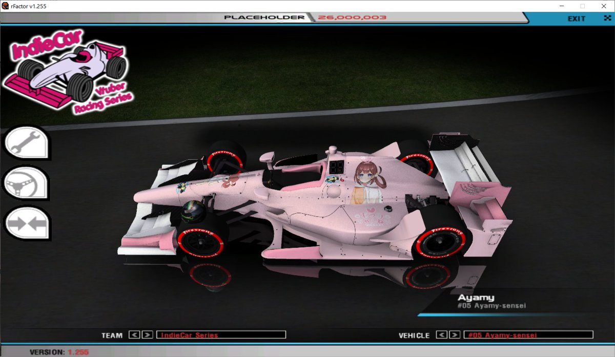Click the #05 Ayamy-sensei vehicle field

point(528,335)
